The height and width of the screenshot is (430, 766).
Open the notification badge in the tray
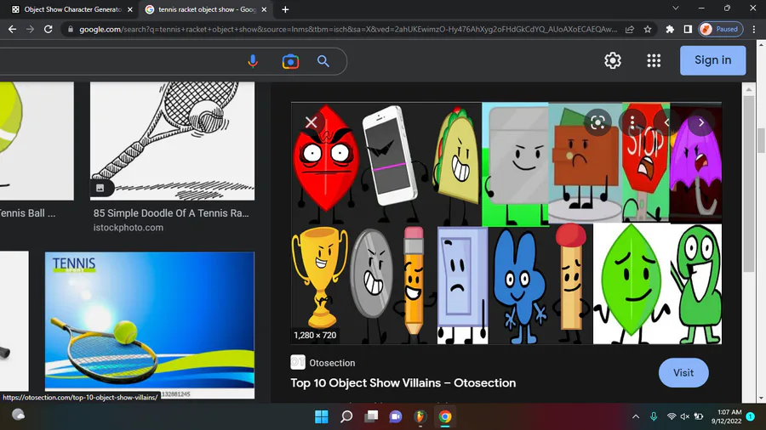751,416
